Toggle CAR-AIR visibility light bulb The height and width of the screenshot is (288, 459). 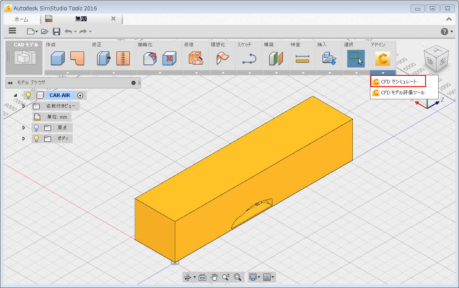click(28, 95)
